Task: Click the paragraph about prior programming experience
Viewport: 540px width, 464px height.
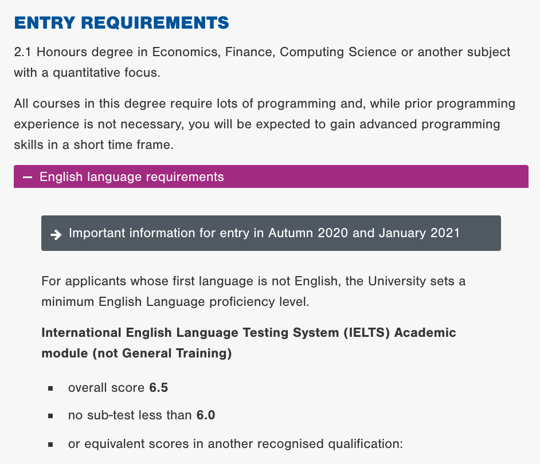Action: pos(264,124)
